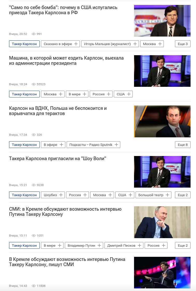This screenshot has width=196, height=291.
Task: Expand 'Еще 3' hidden tags
Action: pos(183,44)
